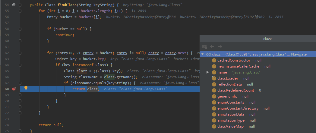
Task: Open the light bulb intention actions
Action: (26, 88)
